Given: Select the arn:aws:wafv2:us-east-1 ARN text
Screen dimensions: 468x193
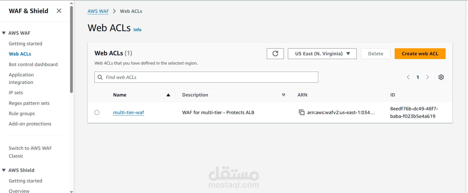Looking at the screenshot, I should (x=341, y=112).
